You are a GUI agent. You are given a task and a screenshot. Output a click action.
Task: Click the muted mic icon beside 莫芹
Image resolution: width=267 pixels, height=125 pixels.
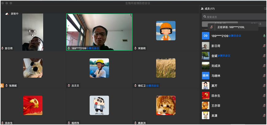pos(264,85)
